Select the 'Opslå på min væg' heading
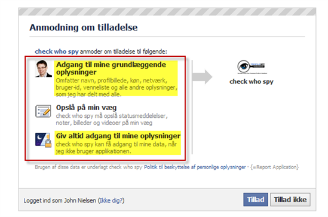 click(86, 108)
